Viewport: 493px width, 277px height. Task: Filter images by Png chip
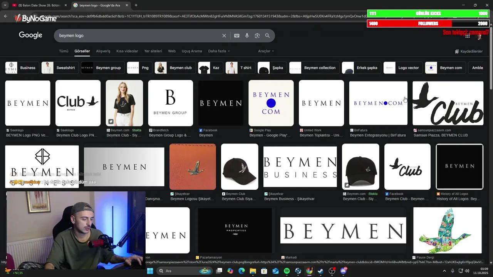click(139, 68)
